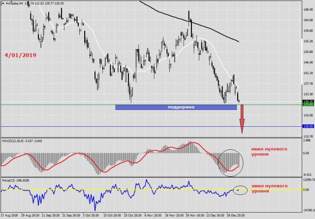315x219 pixels.
Task: Click the 129.00 green price label
Action: click(x=308, y=105)
